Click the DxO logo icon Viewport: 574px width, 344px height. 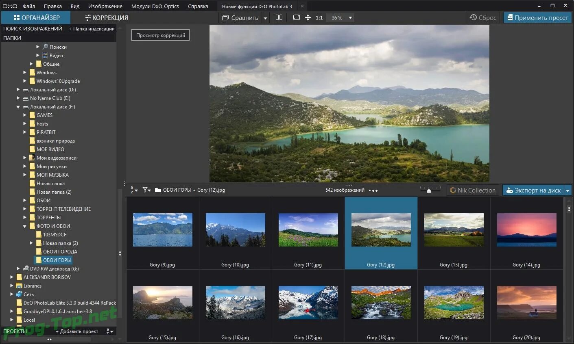pyautogui.click(x=10, y=6)
